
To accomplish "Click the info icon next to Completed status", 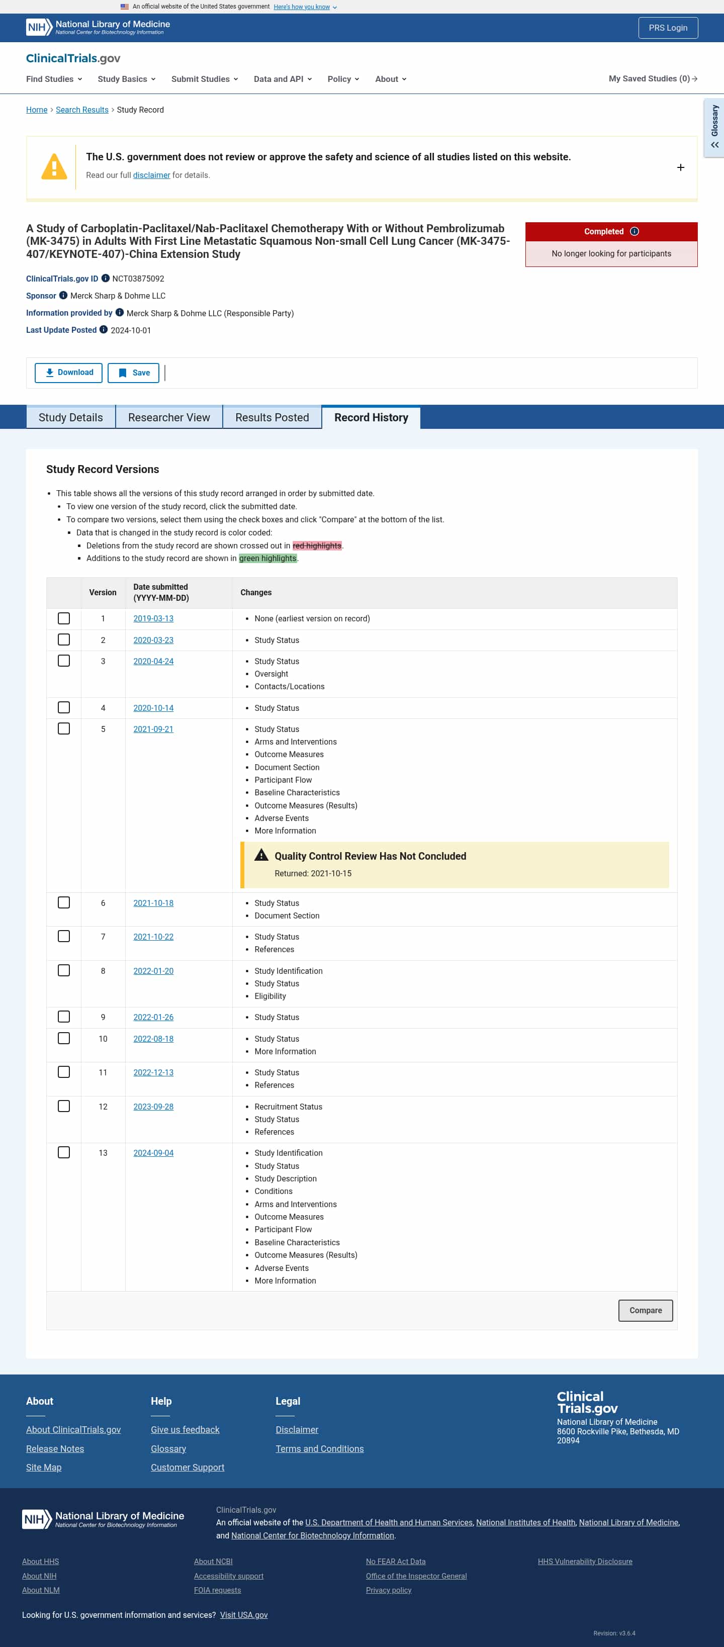I will pos(634,231).
